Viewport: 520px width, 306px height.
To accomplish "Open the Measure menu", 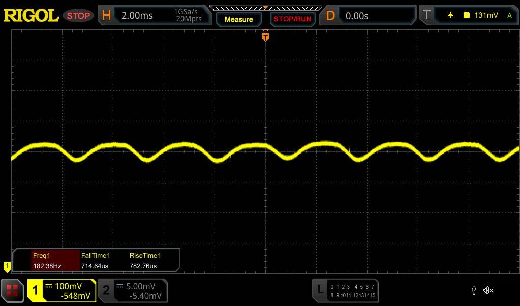I will coord(238,19).
